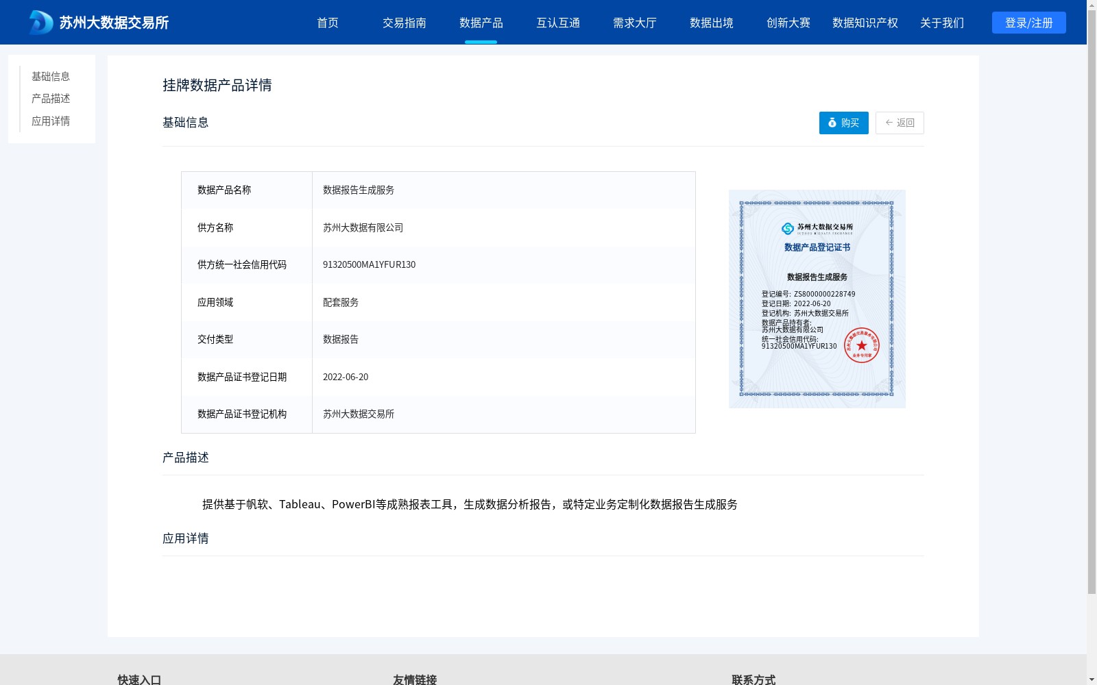Screen dimensions: 1097x685
Task: Select supplier name 苏州大数据有限公司
Action: [363, 227]
